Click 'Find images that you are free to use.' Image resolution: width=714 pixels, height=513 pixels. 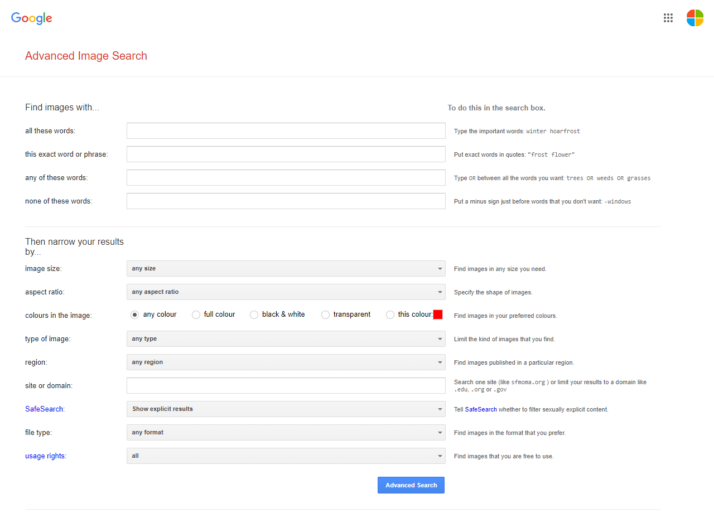click(504, 456)
